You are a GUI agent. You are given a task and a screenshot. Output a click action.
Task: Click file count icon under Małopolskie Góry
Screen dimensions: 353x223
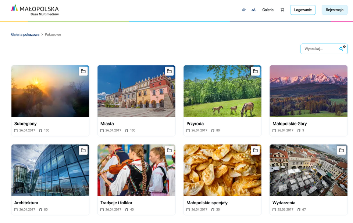click(x=299, y=131)
